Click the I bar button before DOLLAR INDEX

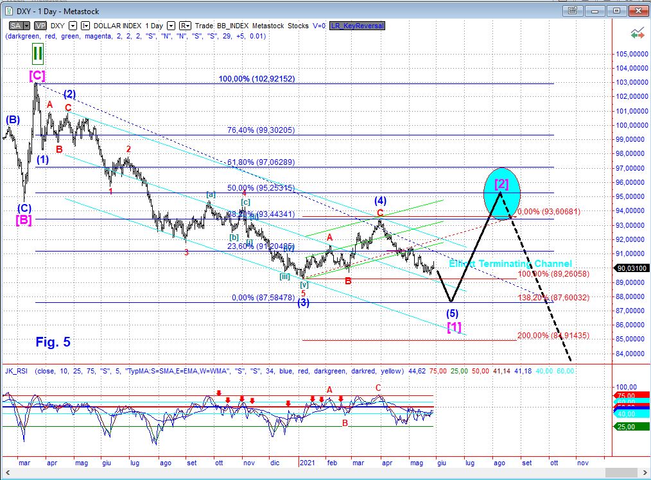click(x=85, y=26)
